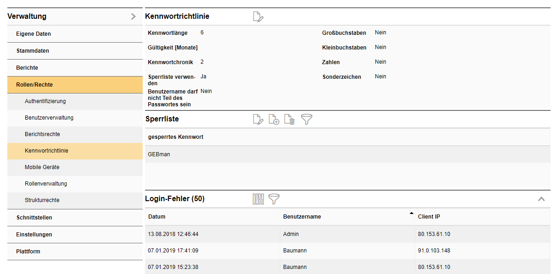Edit an entry in the Sperrliste
Image resolution: width=552 pixels, height=274 pixels.
[x=258, y=119]
